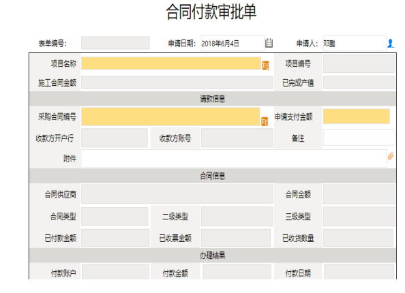The width and height of the screenshot is (405, 293).
Task: Click the 申请日期 field showing 2018年6月4日
Action: 232,43
